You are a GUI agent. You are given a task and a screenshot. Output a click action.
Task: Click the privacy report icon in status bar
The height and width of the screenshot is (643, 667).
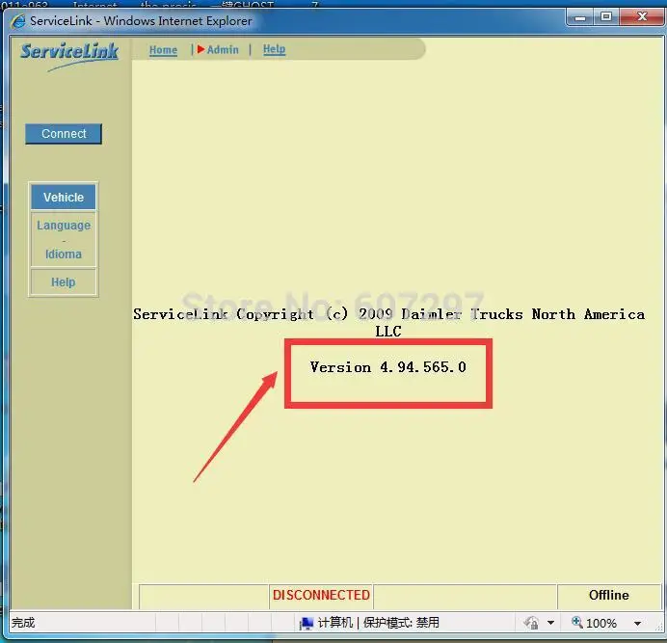531,623
